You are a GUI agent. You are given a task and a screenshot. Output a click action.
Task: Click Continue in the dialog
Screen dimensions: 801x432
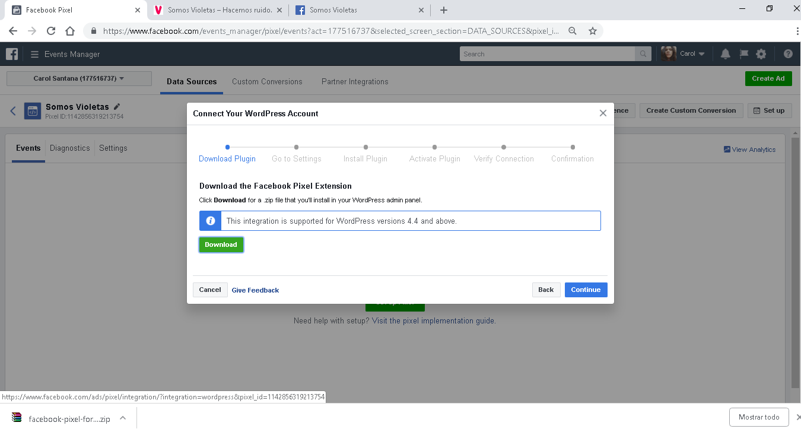(586, 290)
